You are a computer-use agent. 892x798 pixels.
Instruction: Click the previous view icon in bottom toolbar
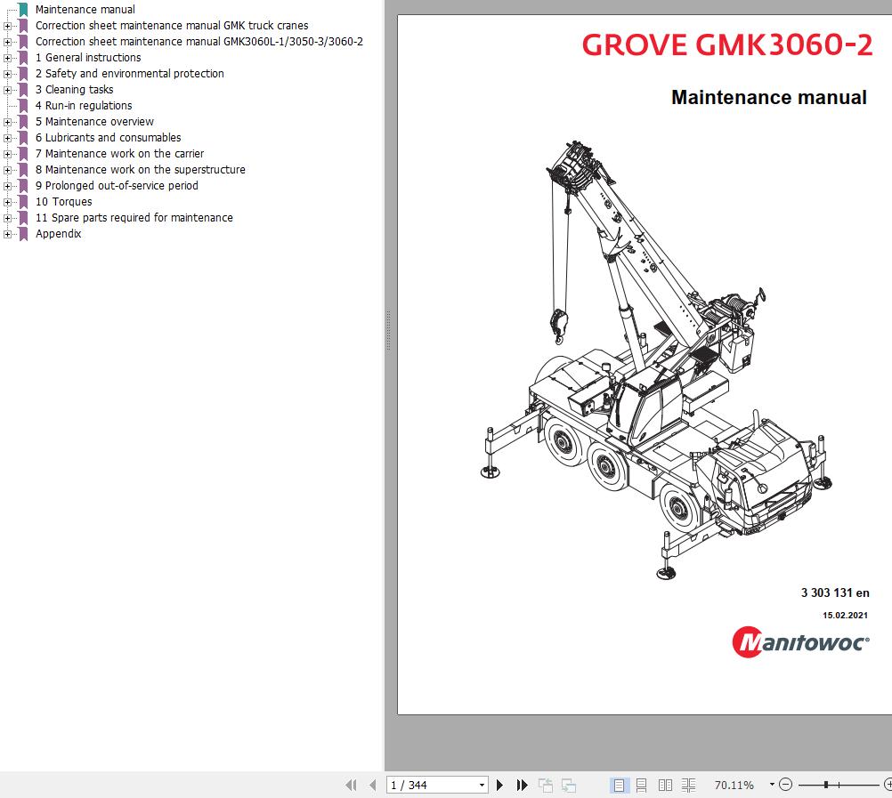click(x=546, y=785)
